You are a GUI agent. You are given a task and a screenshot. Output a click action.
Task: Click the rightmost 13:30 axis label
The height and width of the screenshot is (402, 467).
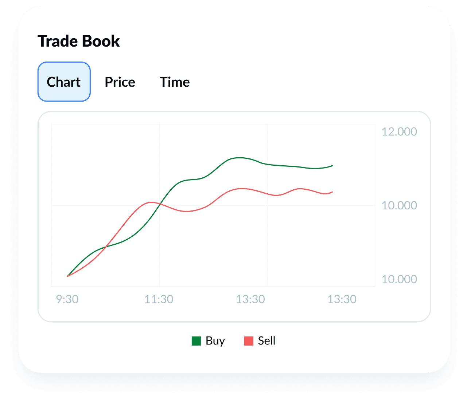343,299
